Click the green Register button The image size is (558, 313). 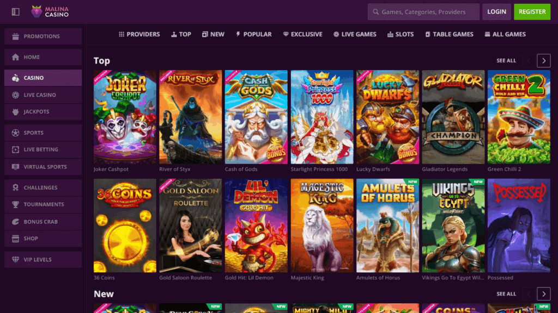click(532, 12)
